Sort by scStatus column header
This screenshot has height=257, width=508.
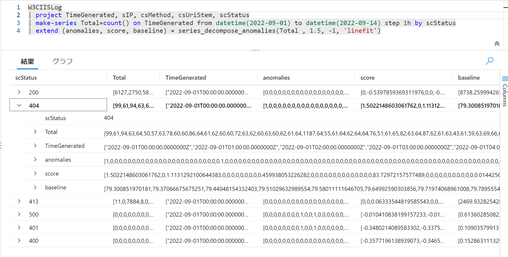click(26, 78)
